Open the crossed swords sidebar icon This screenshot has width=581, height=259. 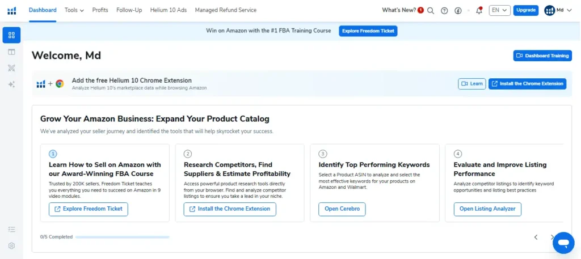[x=11, y=68]
